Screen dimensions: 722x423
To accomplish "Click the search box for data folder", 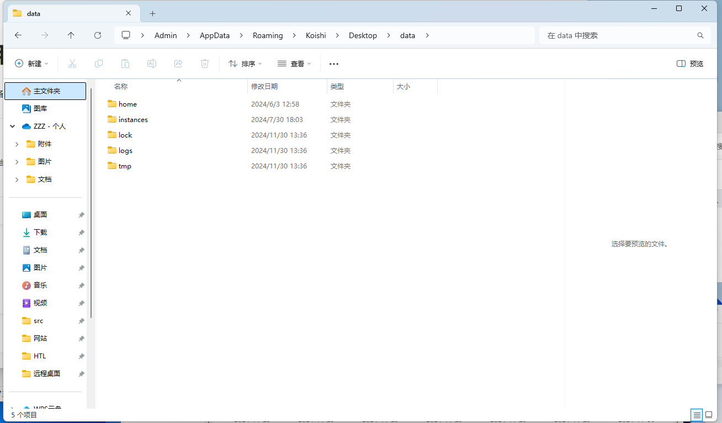I will tap(618, 35).
